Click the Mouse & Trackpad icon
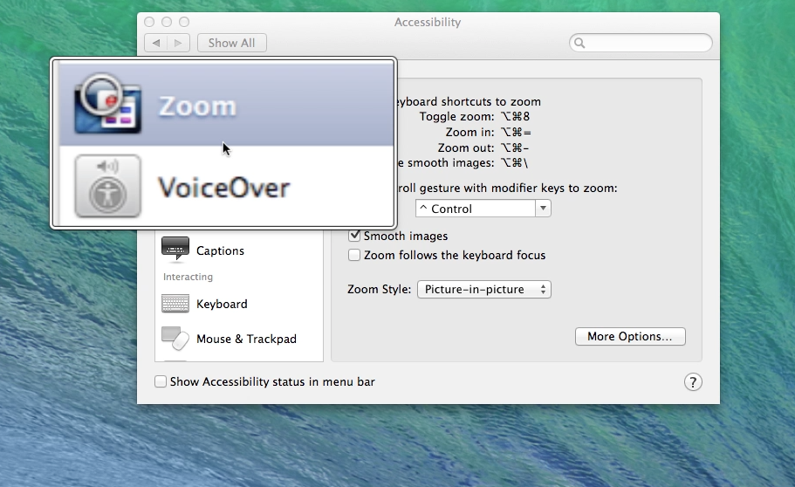Image resolution: width=795 pixels, height=487 pixels. pyautogui.click(x=175, y=338)
